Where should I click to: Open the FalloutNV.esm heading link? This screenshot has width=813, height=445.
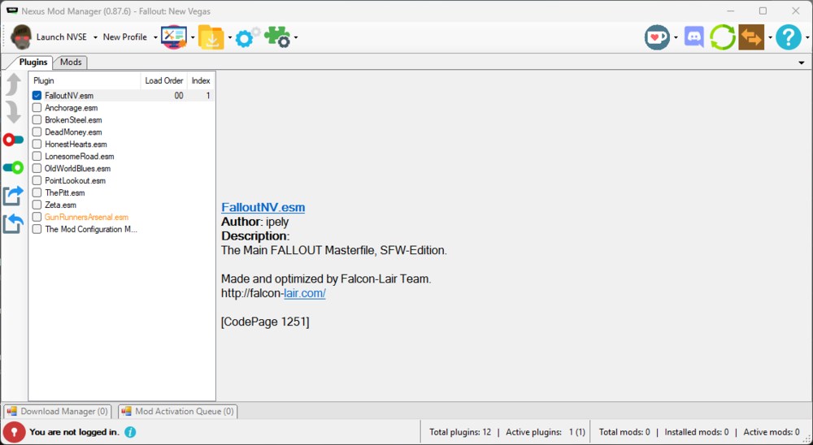[263, 207]
